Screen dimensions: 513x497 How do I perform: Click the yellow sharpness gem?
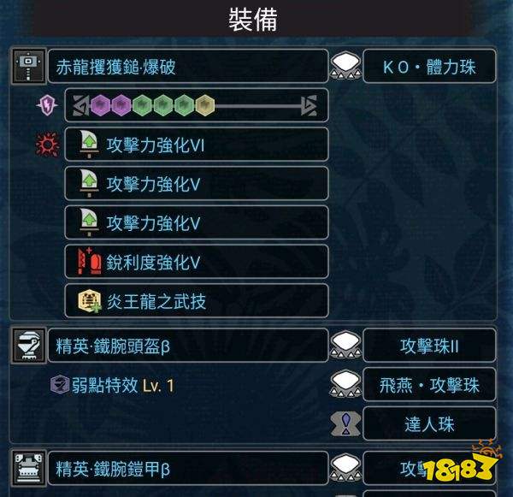205,105
